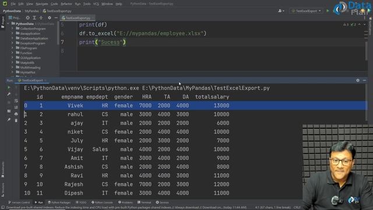Click the wrench icon in Run panel

coord(9,94)
